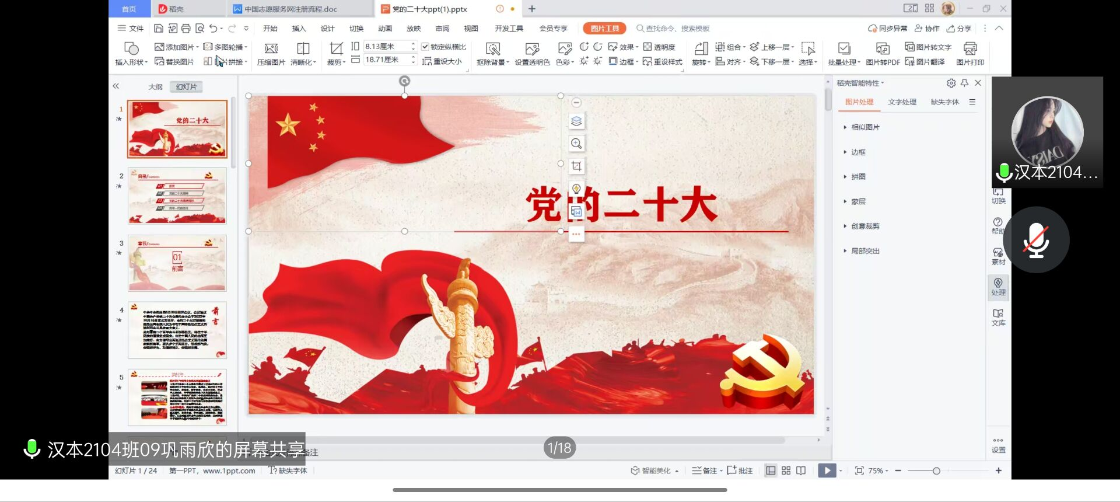Click the Rotate (旋转) icon
Viewport: 1120px width, 502px height.
pos(701,53)
